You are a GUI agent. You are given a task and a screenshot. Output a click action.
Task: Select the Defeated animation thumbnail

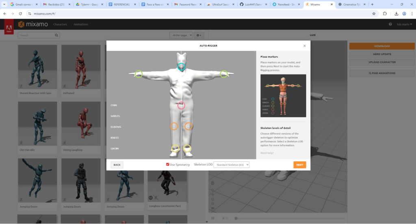81,67
